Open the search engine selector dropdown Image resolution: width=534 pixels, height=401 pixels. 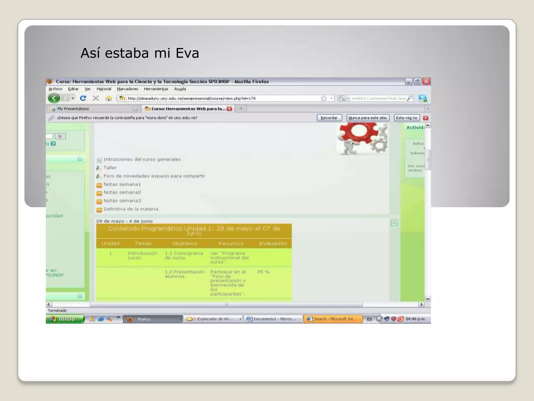coord(344,98)
